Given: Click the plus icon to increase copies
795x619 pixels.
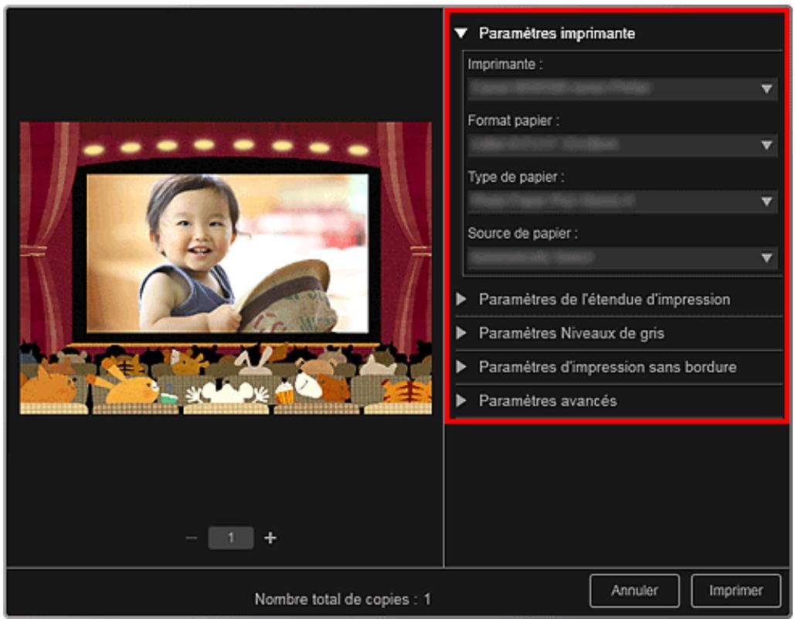Looking at the screenshot, I should pyautogui.click(x=270, y=539).
